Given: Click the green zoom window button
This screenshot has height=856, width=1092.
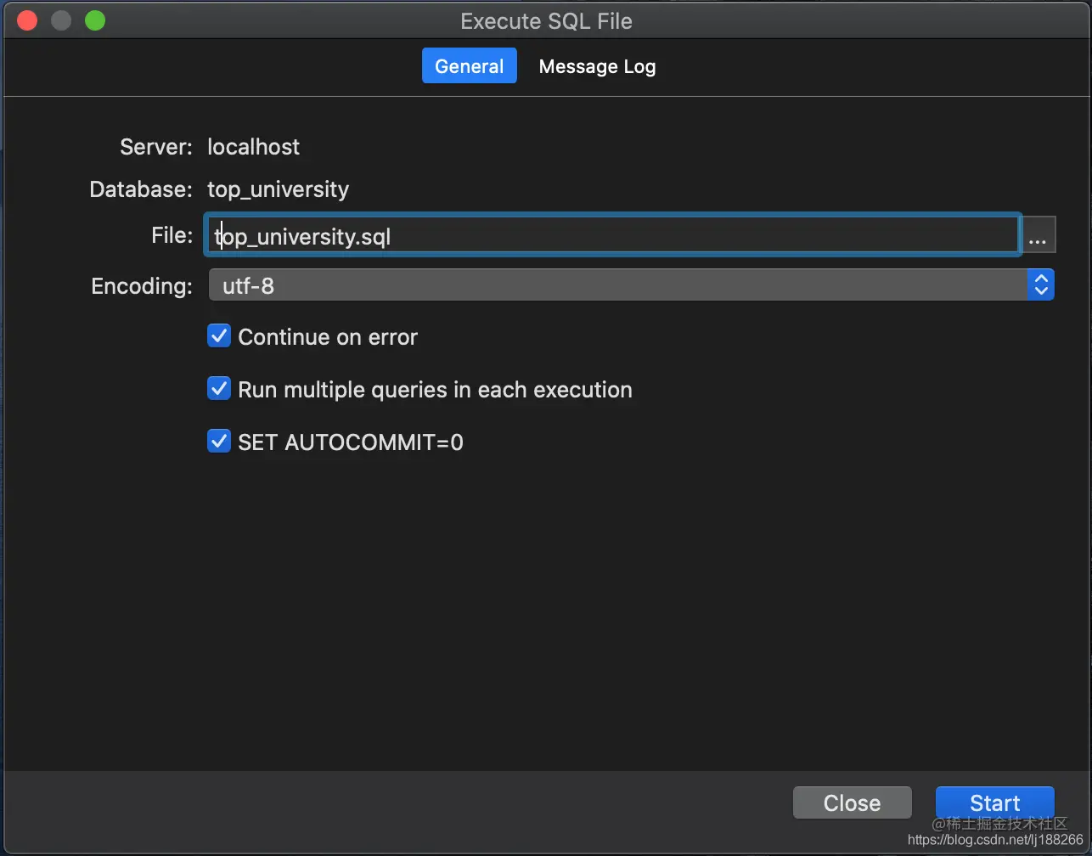Looking at the screenshot, I should point(95,20).
